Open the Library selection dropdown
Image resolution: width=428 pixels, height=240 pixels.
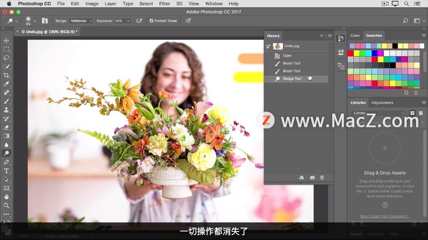pos(379,113)
